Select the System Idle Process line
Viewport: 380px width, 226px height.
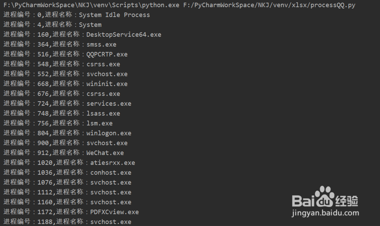coord(77,15)
